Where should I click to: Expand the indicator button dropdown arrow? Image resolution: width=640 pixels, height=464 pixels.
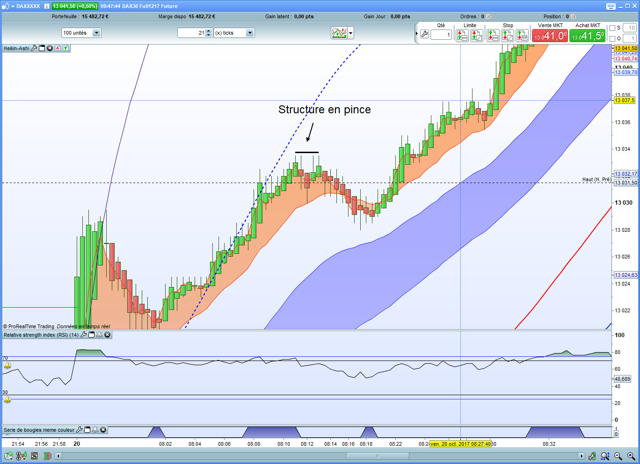coord(351,33)
